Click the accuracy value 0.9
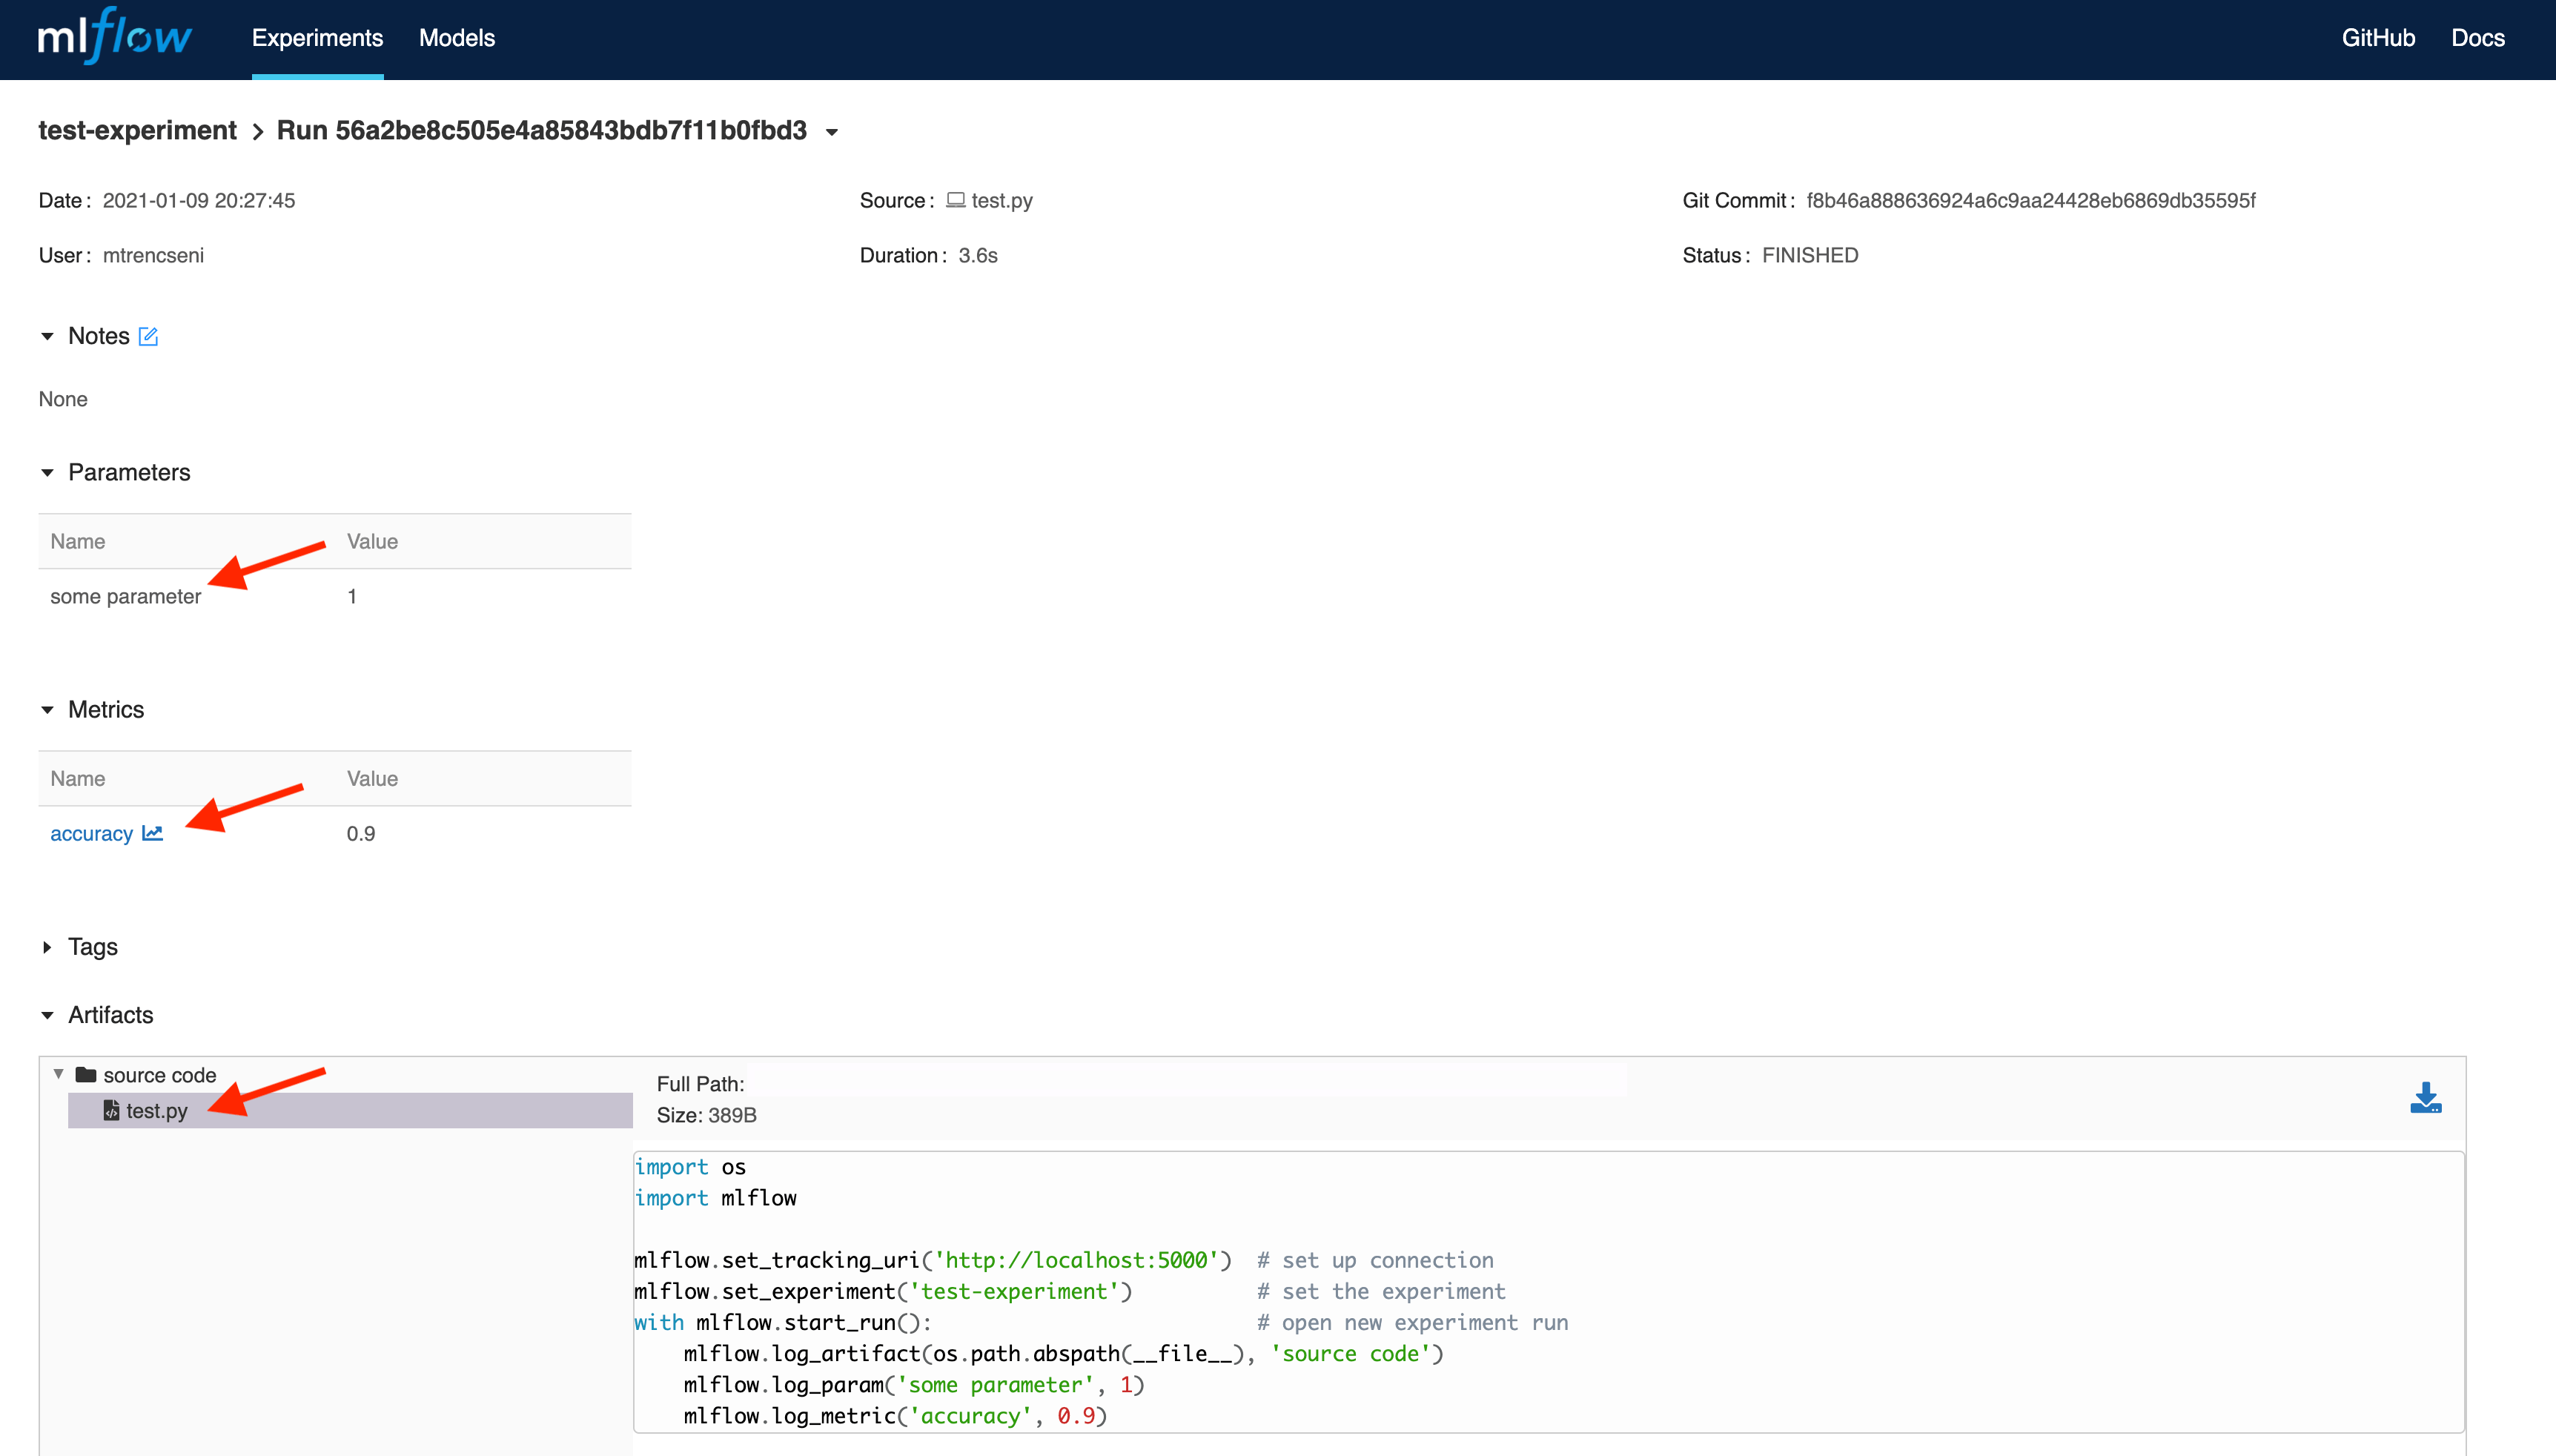The width and height of the screenshot is (2556, 1456). tap(361, 834)
